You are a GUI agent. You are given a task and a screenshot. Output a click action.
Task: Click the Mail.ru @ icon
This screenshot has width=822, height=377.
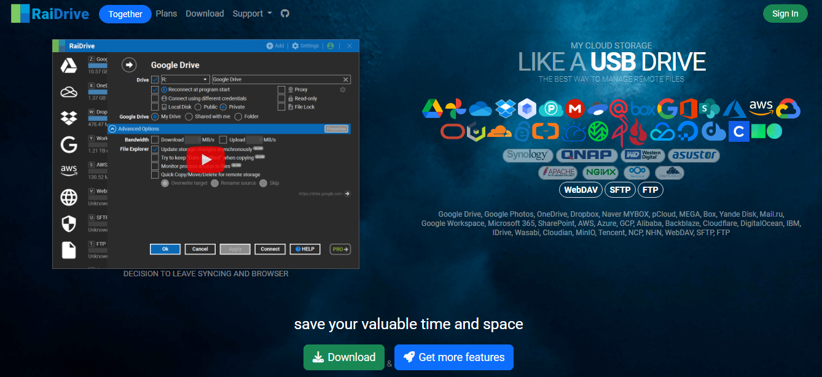point(619,110)
